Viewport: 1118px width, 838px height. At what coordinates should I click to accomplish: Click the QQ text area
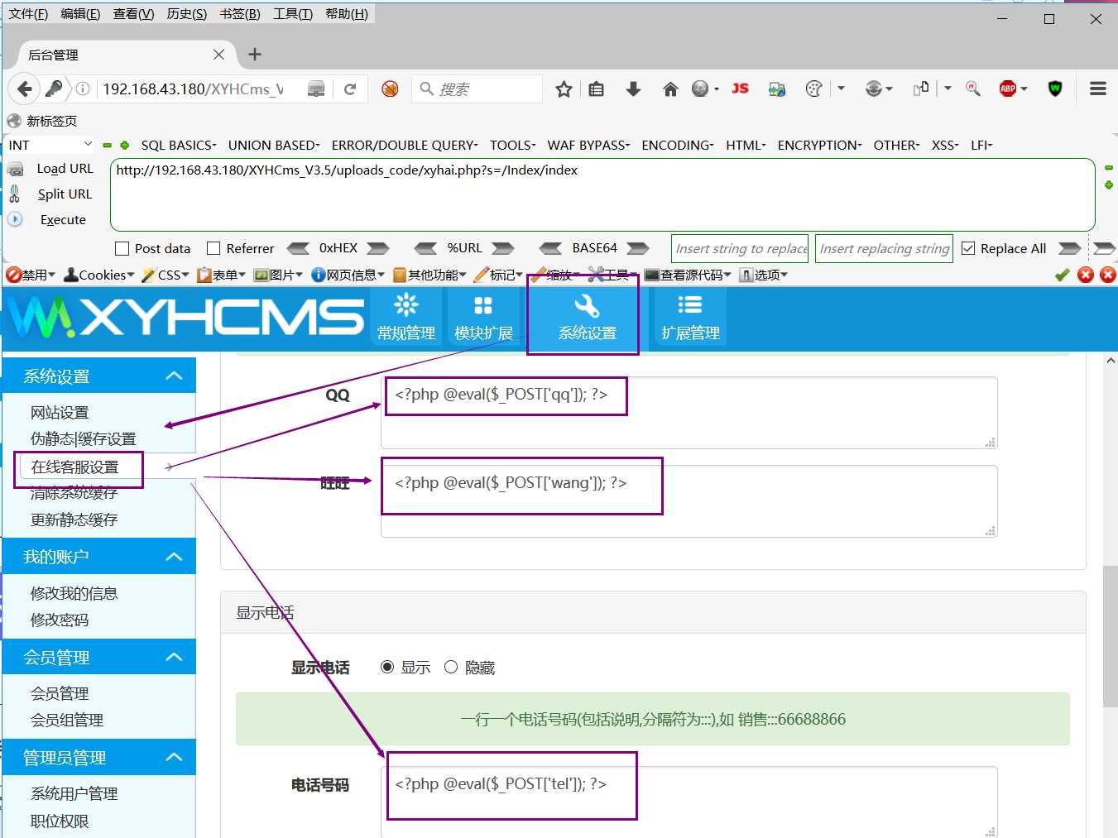(689, 413)
